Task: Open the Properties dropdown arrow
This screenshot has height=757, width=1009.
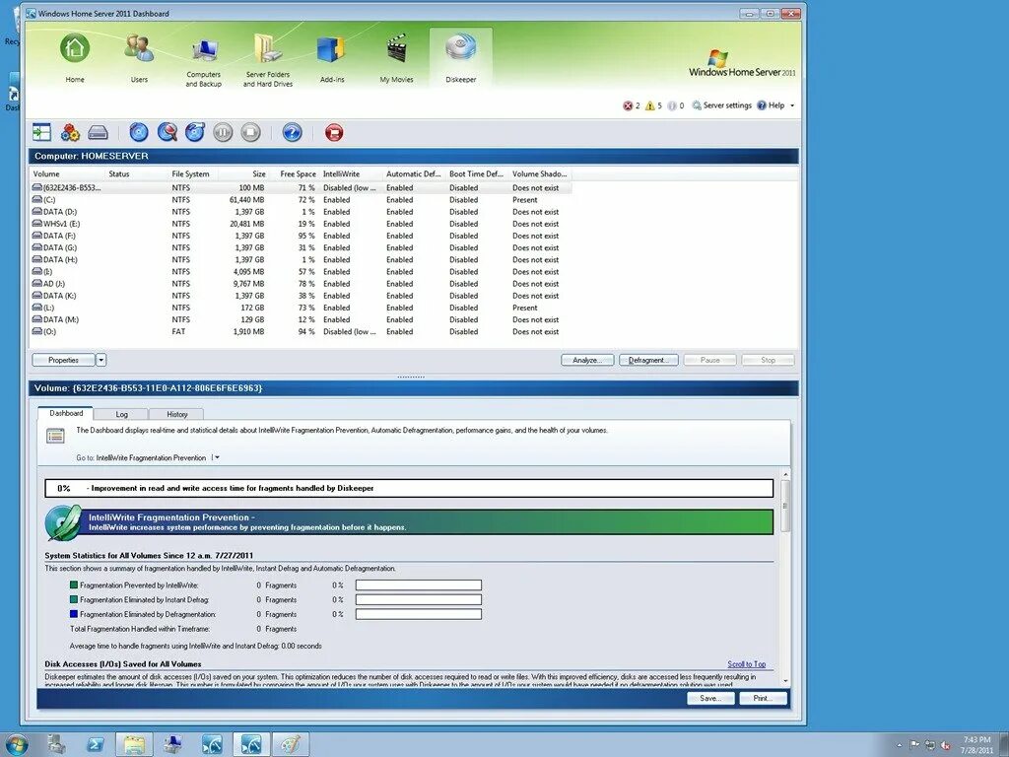Action: click(101, 360)
